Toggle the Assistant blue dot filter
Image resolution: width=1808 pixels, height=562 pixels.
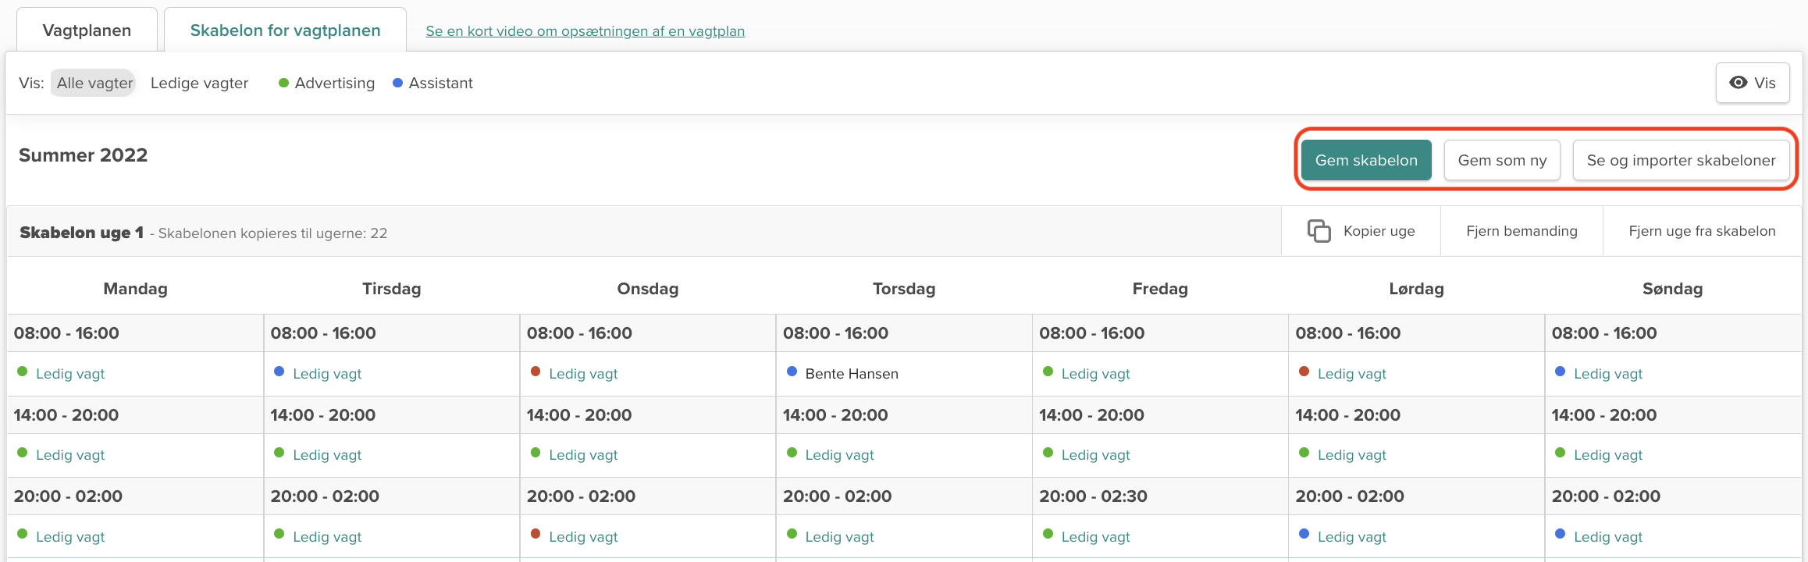(x=397, y=84)
